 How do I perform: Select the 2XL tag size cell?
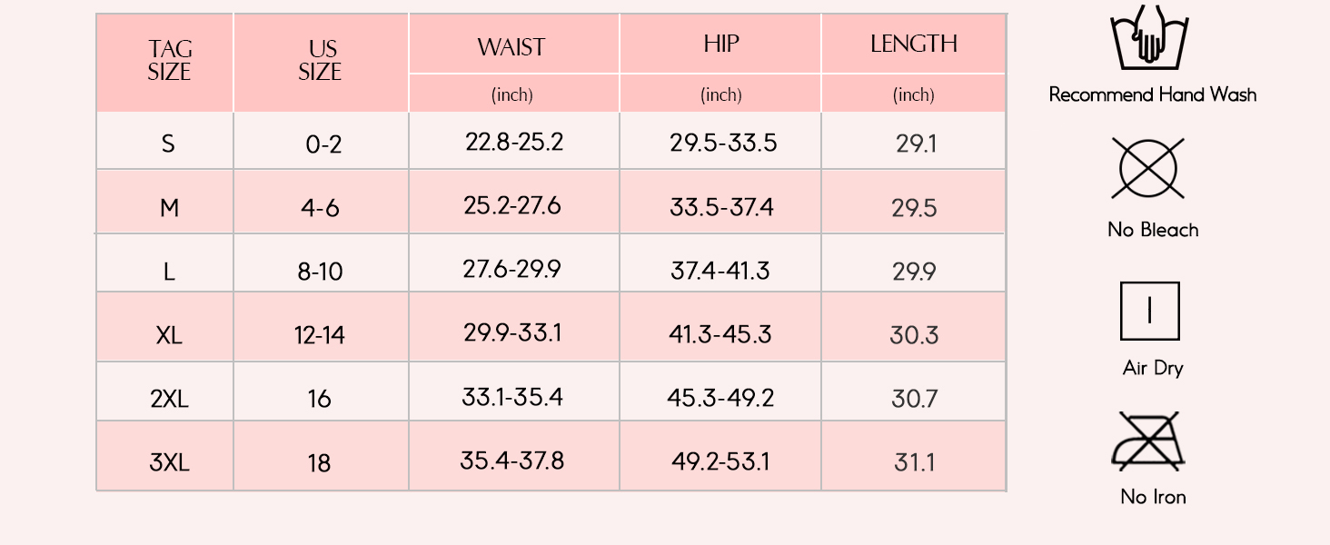(169, 399)
